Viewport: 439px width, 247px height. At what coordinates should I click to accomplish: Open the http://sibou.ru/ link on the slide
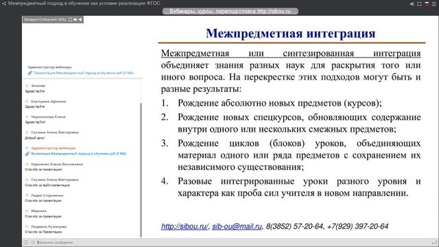(185, 226)
